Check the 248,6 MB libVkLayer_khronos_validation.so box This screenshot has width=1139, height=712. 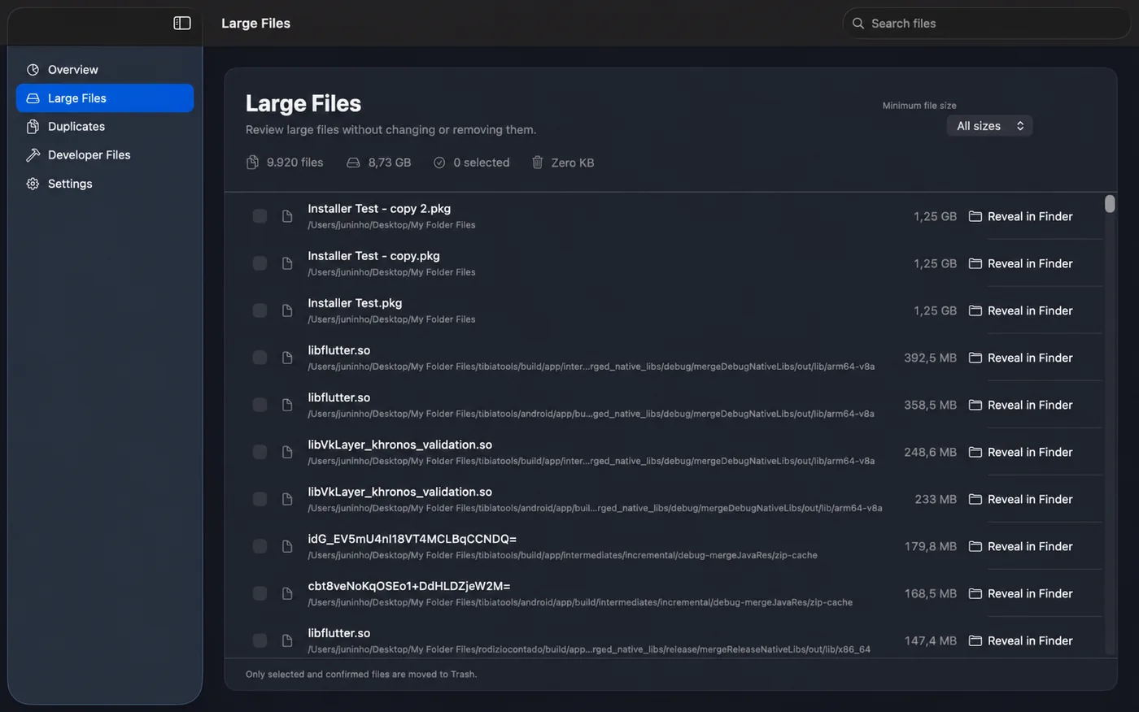(260, 452)
